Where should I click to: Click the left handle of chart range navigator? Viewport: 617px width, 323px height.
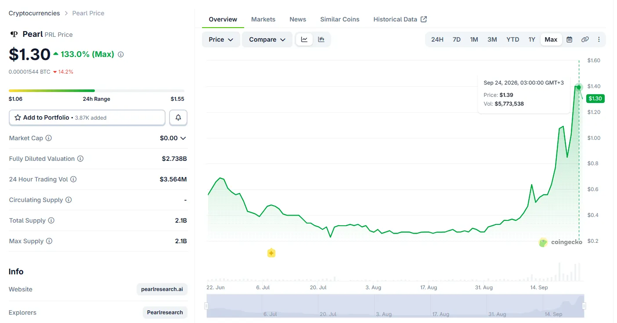coord(206,306)
